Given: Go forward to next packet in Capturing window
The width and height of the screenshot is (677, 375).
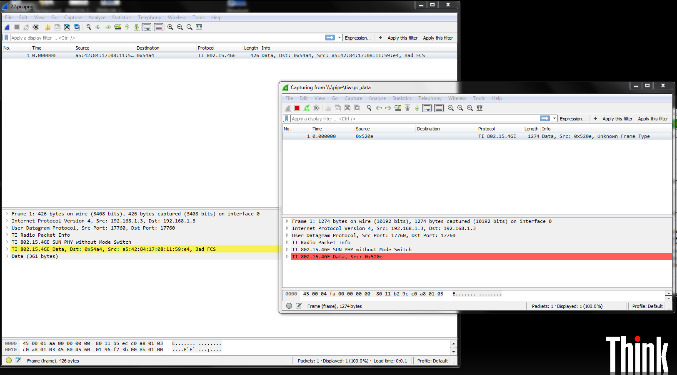Looking at the screenshot, I should (388, 108).
